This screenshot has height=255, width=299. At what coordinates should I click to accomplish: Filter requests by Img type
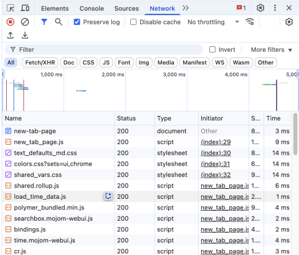pyautogui.click(x=144, y=62)
